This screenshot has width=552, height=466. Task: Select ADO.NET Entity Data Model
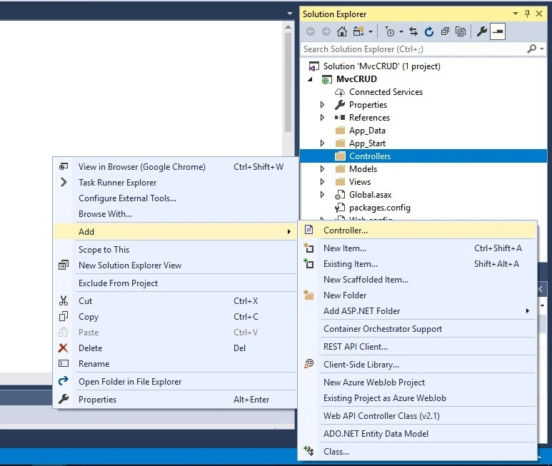click(418, 434)
